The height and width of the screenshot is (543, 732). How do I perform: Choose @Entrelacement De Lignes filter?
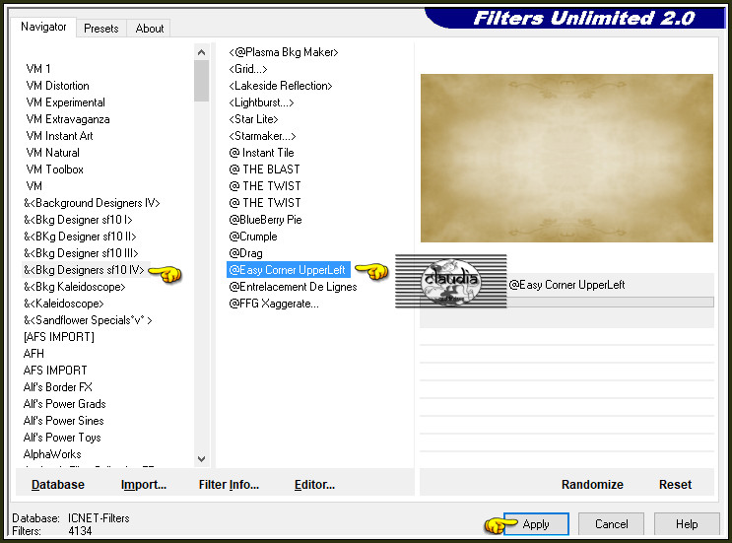[x=293, y=287]
